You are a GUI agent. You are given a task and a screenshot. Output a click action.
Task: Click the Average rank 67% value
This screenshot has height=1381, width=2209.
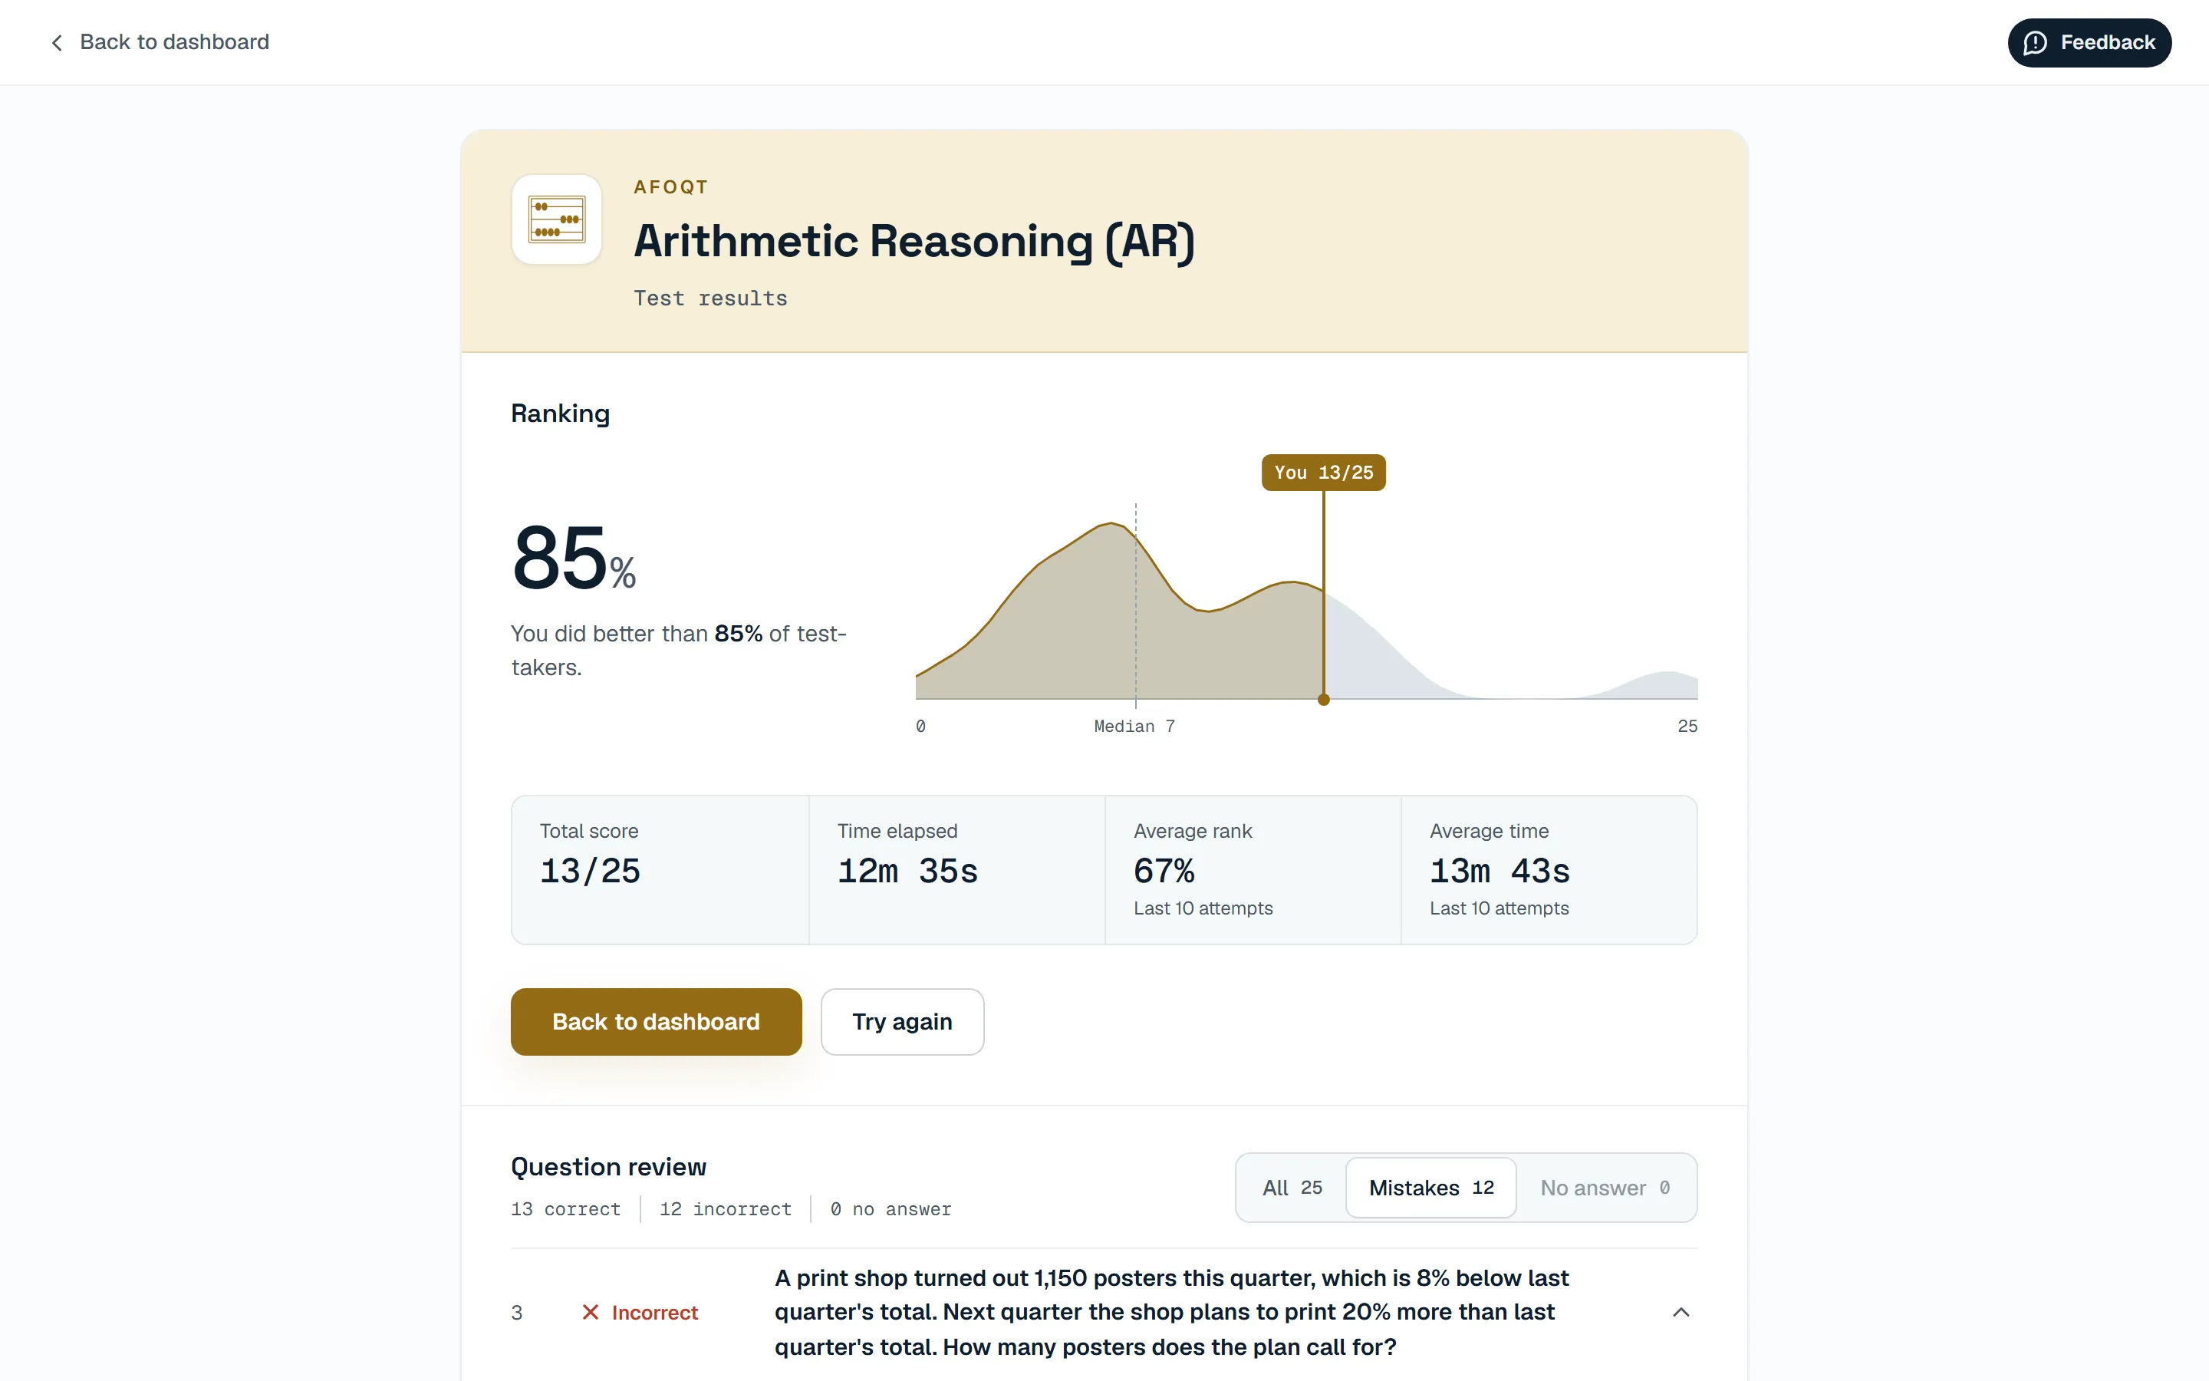[1164, 871]
